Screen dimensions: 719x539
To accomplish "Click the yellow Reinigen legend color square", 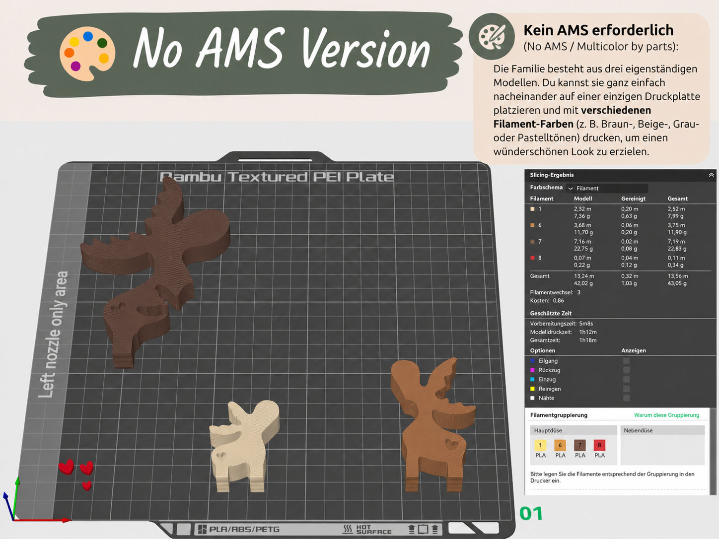I will (x=533, y=389).
